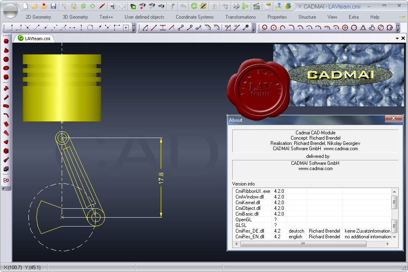Click the horizontal scrollbar thumb in Version info

pyautogui.click(x=303, y=244)
